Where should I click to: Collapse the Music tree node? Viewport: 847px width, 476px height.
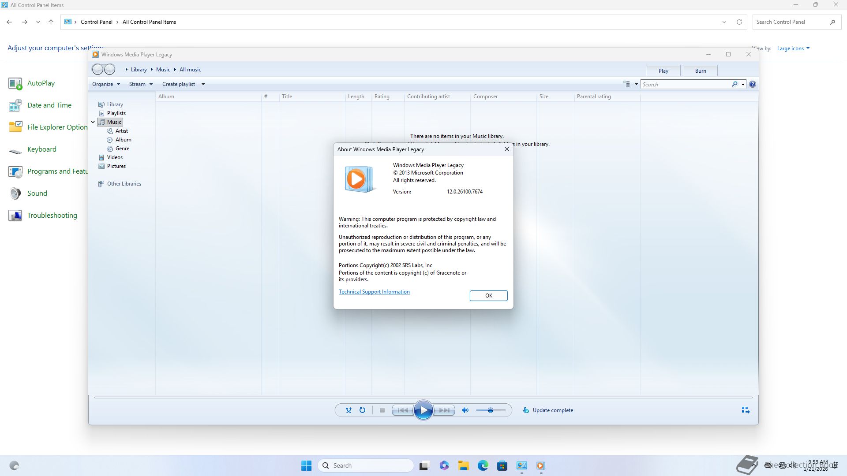coord(93,122)
